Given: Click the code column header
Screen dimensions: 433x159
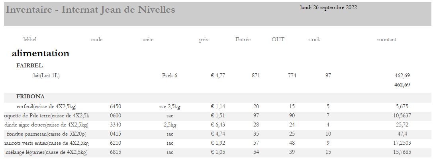Looking at the screenshot, I should pos(97,39).
